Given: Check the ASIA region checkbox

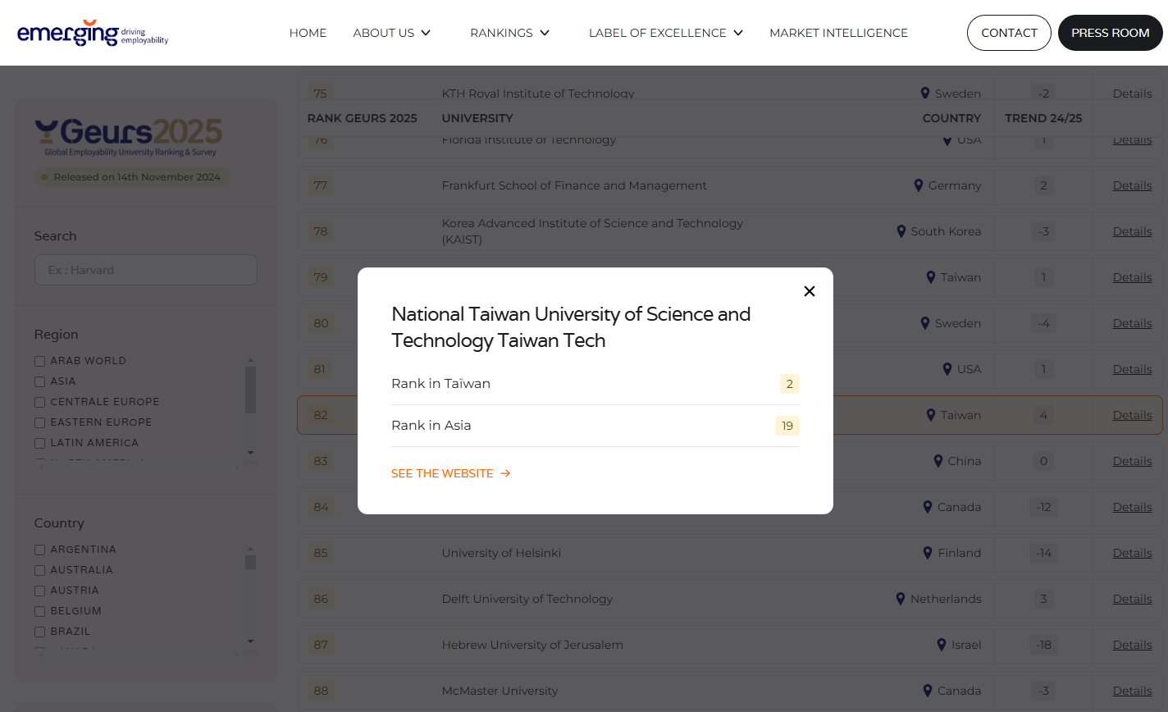Looking at the screenshot, I should (x=39, y=381).
